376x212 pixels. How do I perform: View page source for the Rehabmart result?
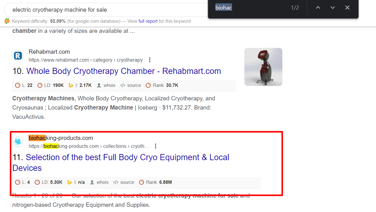pos(131,85)
